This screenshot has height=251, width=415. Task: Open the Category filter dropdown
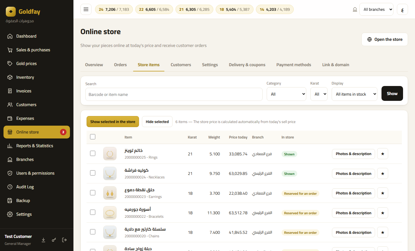pyautogui.click(x=286, y=94)
